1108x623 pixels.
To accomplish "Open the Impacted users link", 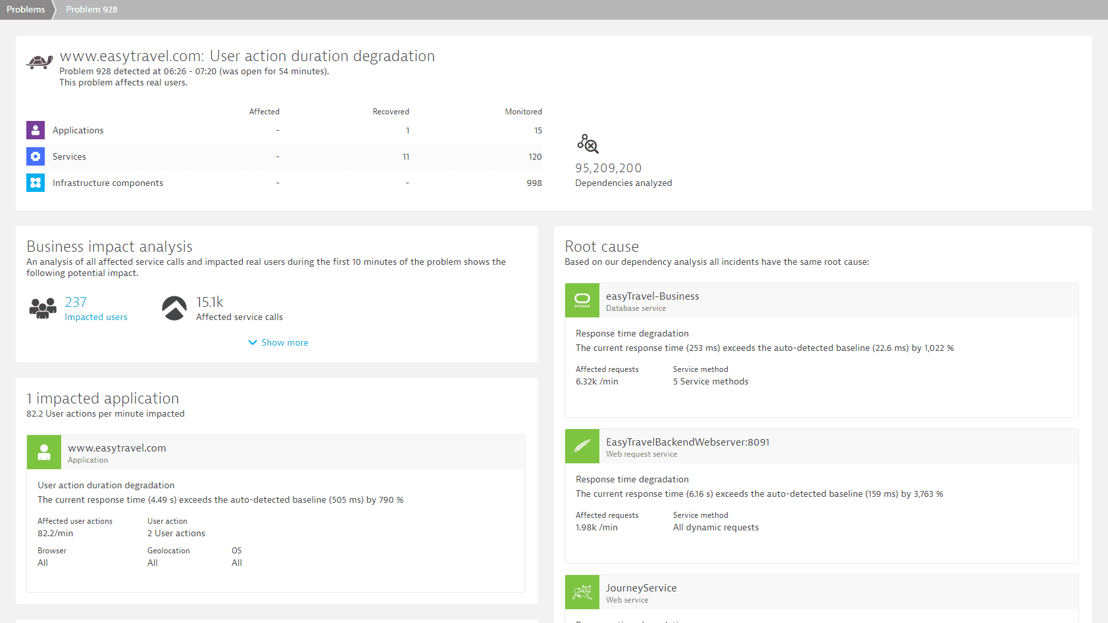I will pyautogui.click(x=96, y=317).
